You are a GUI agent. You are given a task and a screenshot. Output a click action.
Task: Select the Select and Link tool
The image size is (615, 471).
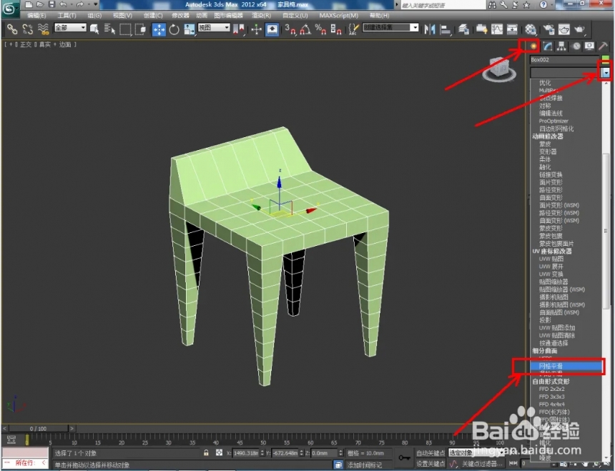11,29
